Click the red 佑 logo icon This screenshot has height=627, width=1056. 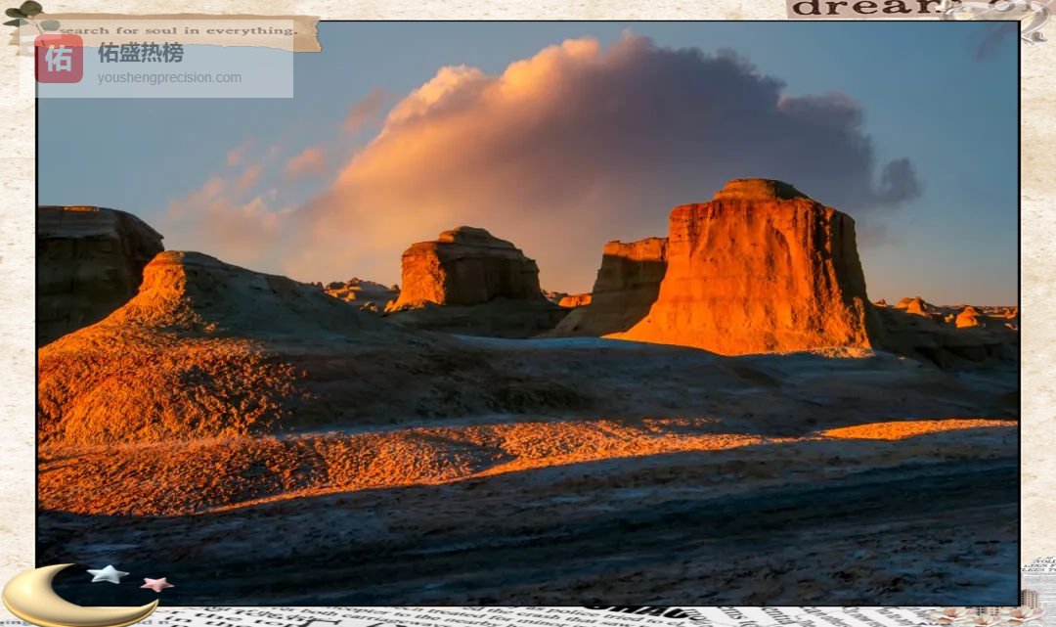(59, 59)
